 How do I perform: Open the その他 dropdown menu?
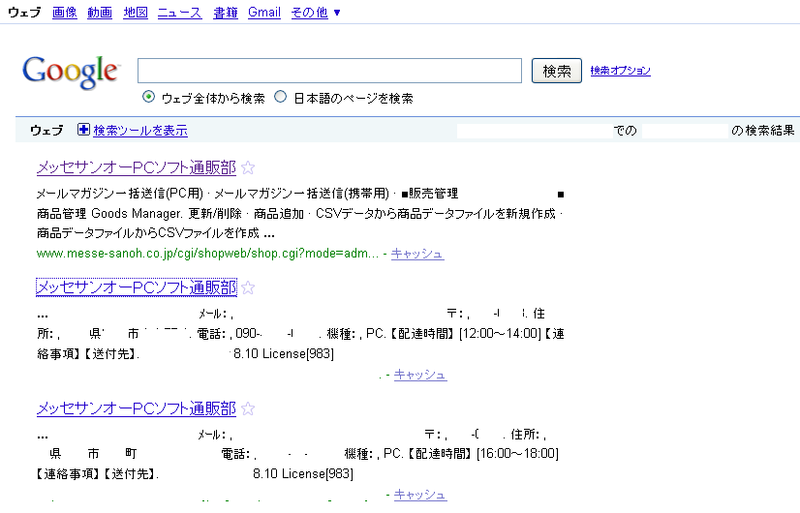[316, 13]
